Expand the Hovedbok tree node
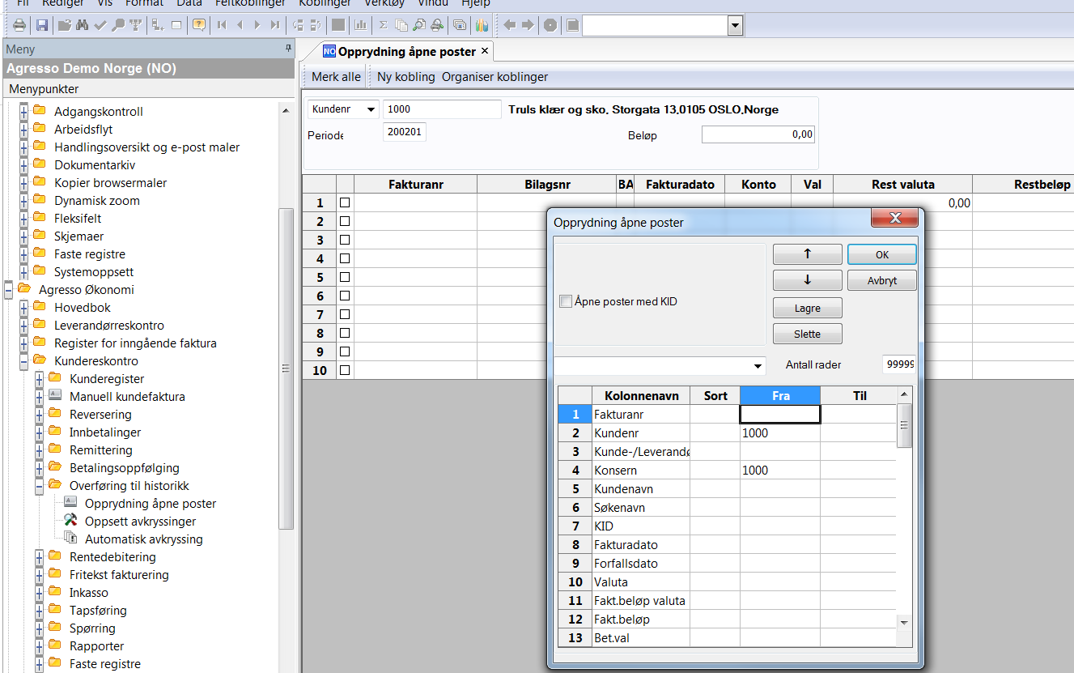Image resolution: width=1074 pixels, height=673 pixels. [x=23, y=307]
